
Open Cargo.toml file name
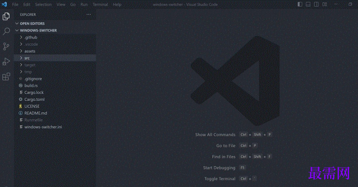(35, 99)
